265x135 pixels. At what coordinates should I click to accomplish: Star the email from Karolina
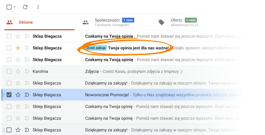pyautogui.click(x=18, y=71)
